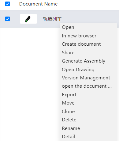Select Open Drawing menu entry
Screen dimensions: 119x141
click(x=78, y=70)
